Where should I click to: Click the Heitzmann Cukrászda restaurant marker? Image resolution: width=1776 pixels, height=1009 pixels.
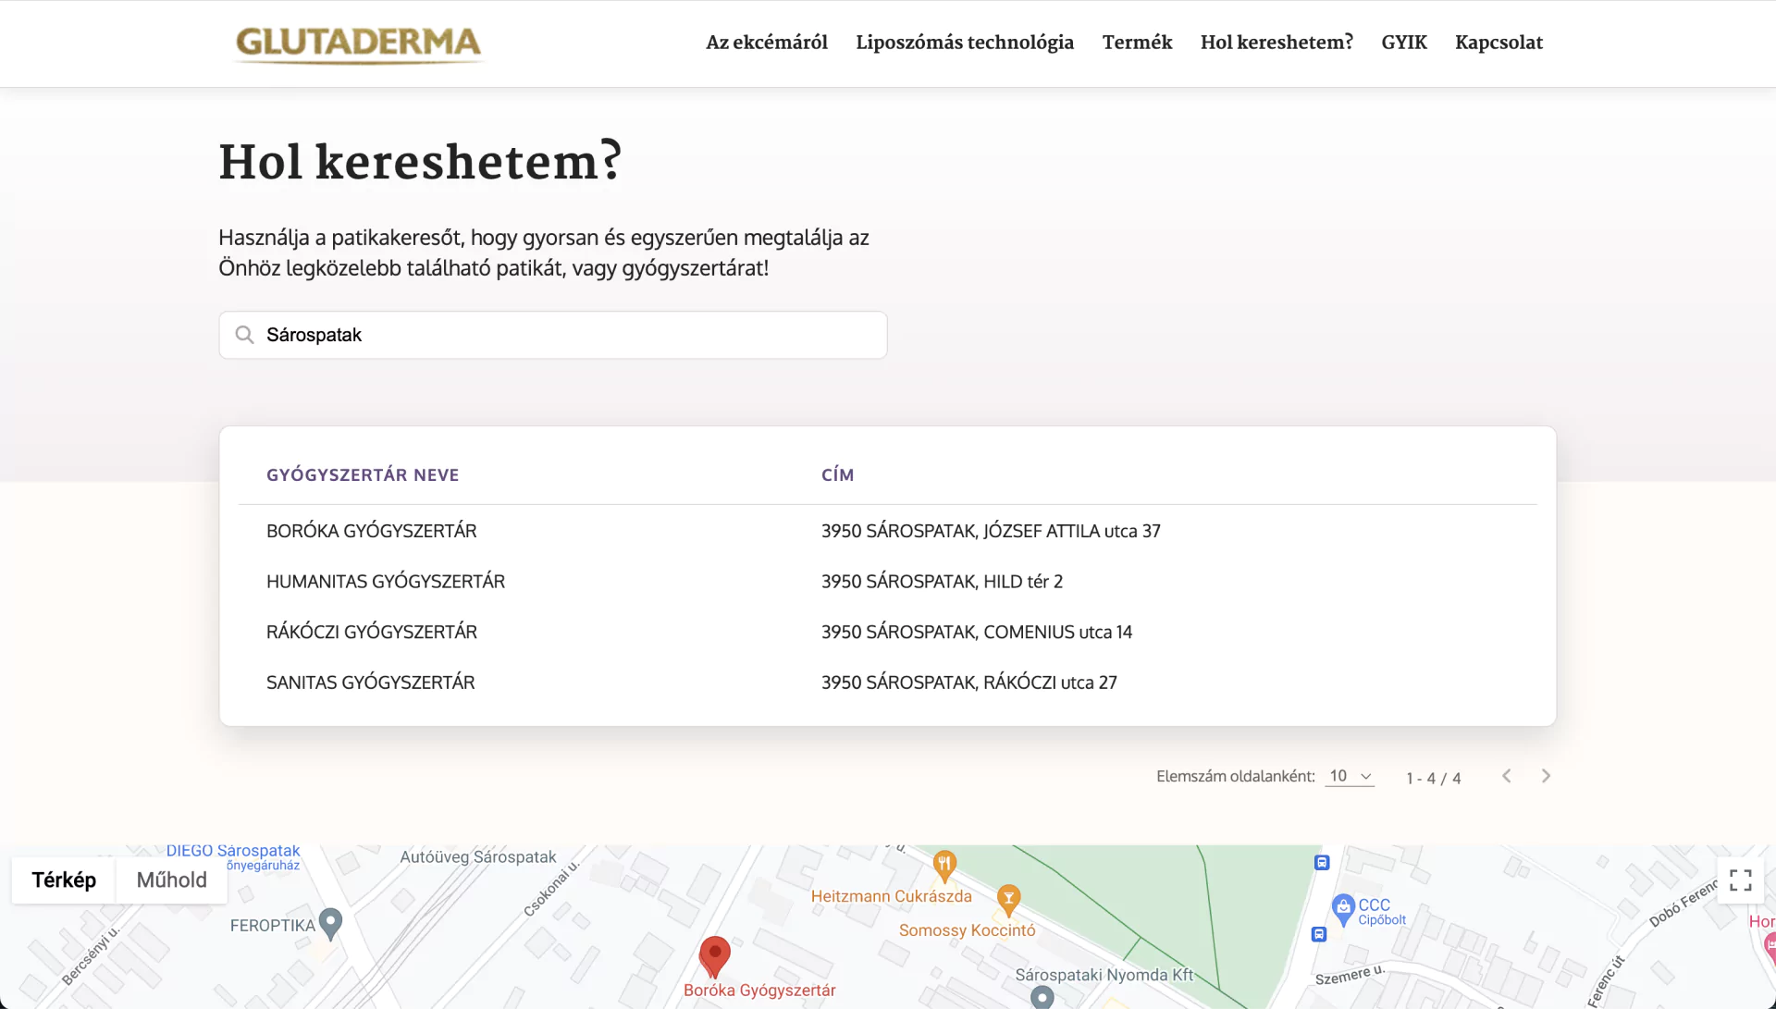(943, 865)
